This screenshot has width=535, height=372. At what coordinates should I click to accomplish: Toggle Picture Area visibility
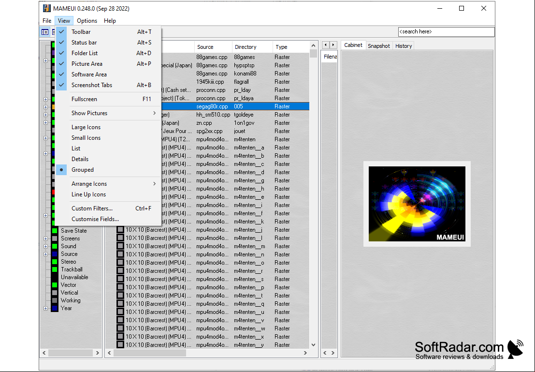click(x=108, y=63)
